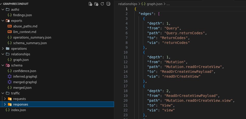This screenshot has height=119, width=246.
Task: Select the authz folder name
Action: [15, 10]
